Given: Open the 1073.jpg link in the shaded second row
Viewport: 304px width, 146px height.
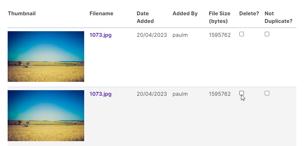Looking at the screenshot, I should tap(101, 94).
